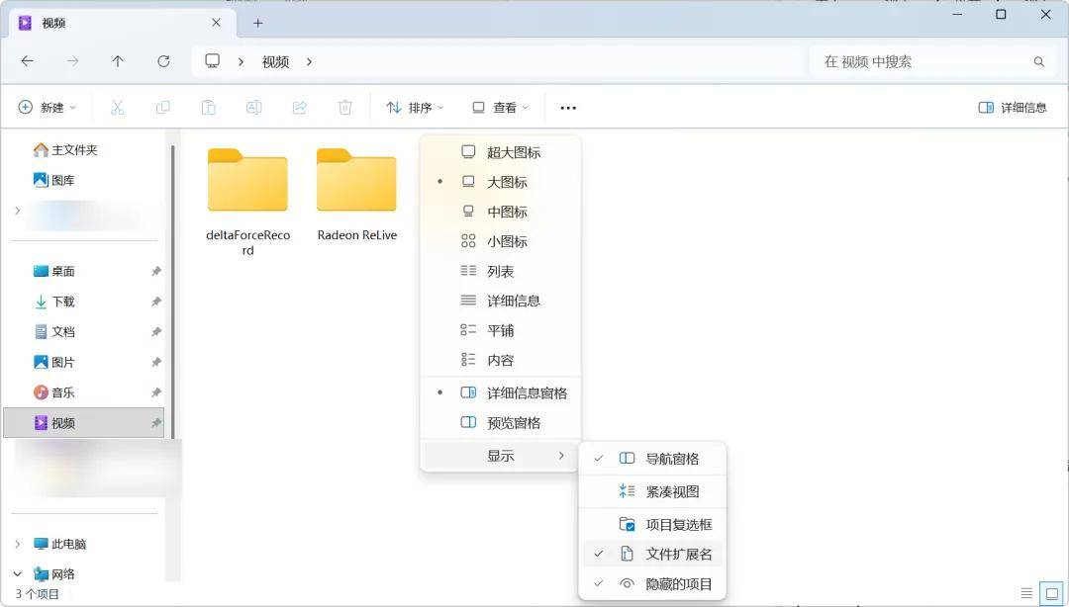Toggle 文件扩展名 display
This screenshot has height=607, width=1069.
point(652,554)
